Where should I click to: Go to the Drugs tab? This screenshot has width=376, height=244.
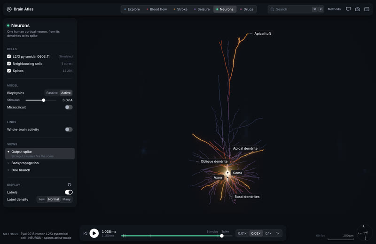[246, 9]
